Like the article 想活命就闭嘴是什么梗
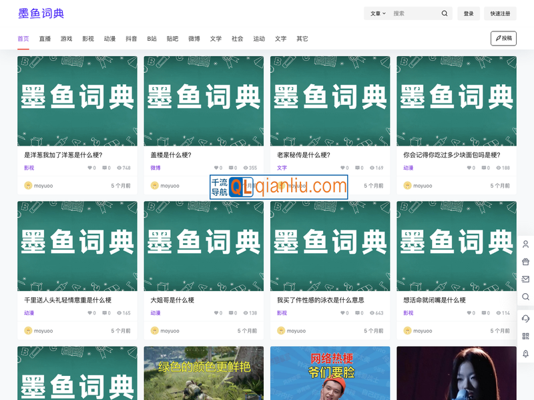The width and height of the screenshot is (534, 400). click(x=469, y=312)
